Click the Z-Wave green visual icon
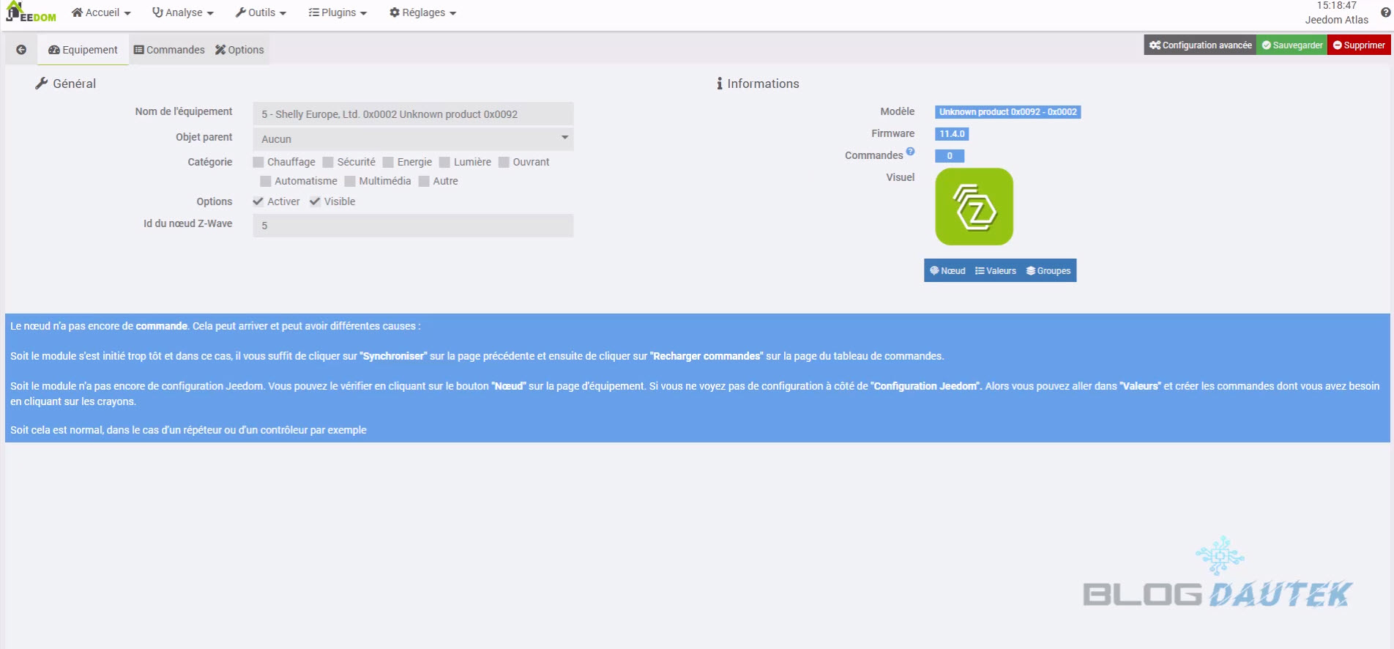1394x649 pixels. point(974,207)
